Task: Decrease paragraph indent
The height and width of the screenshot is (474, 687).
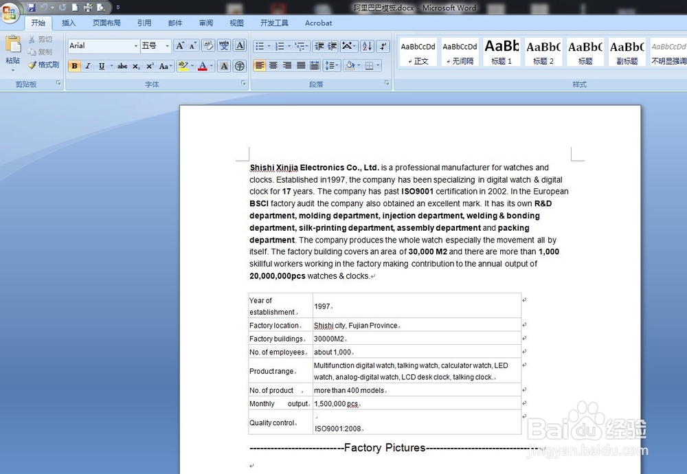Action: [x=319, y=45]
